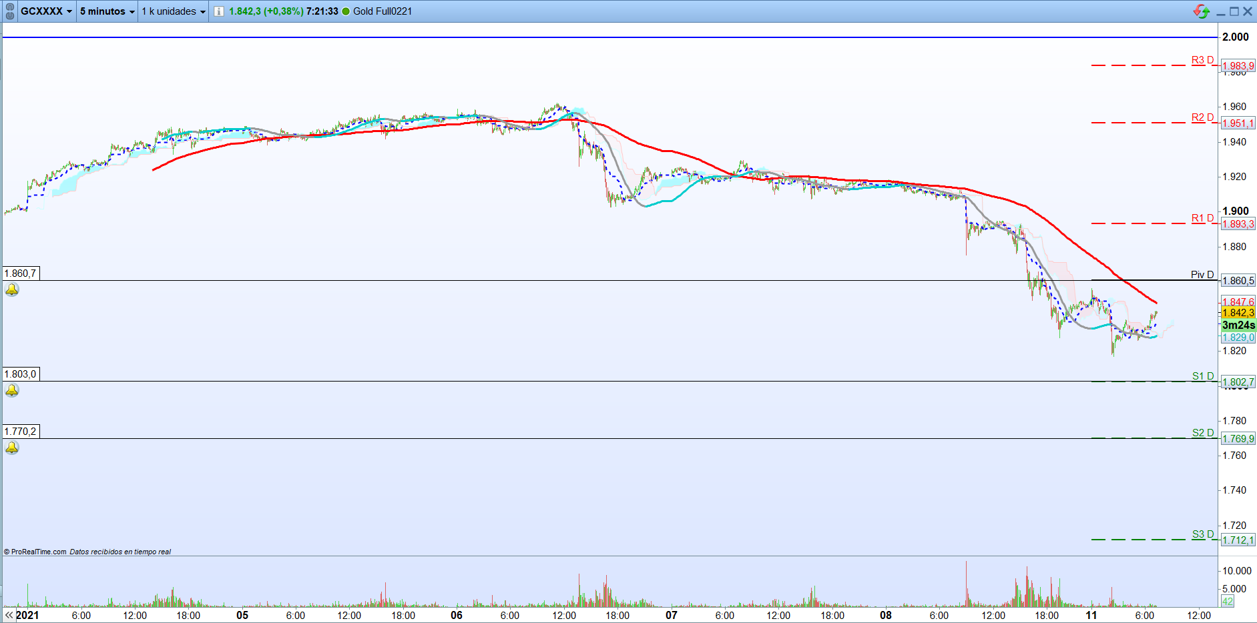Screen dimensions: 1257x623
Task: Click the 06 date marker on time axis
Action: point(457,615)
